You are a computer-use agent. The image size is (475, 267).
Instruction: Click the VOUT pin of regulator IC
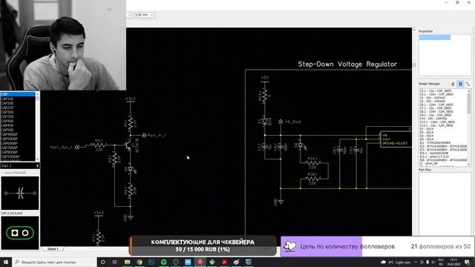386,139
